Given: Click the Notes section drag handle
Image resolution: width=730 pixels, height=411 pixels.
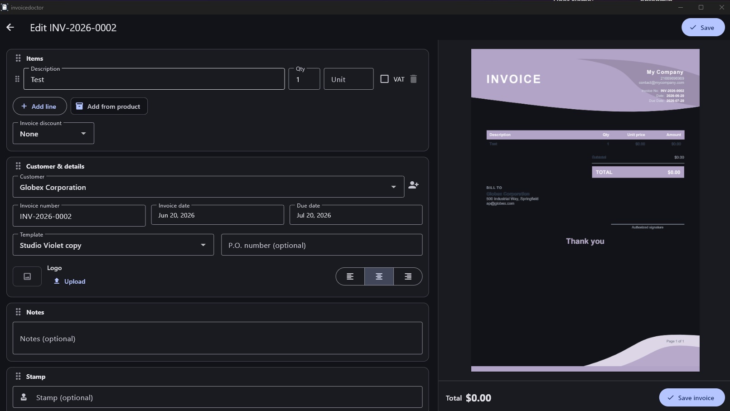Looking at the screenshot, I should pos(18,312).
